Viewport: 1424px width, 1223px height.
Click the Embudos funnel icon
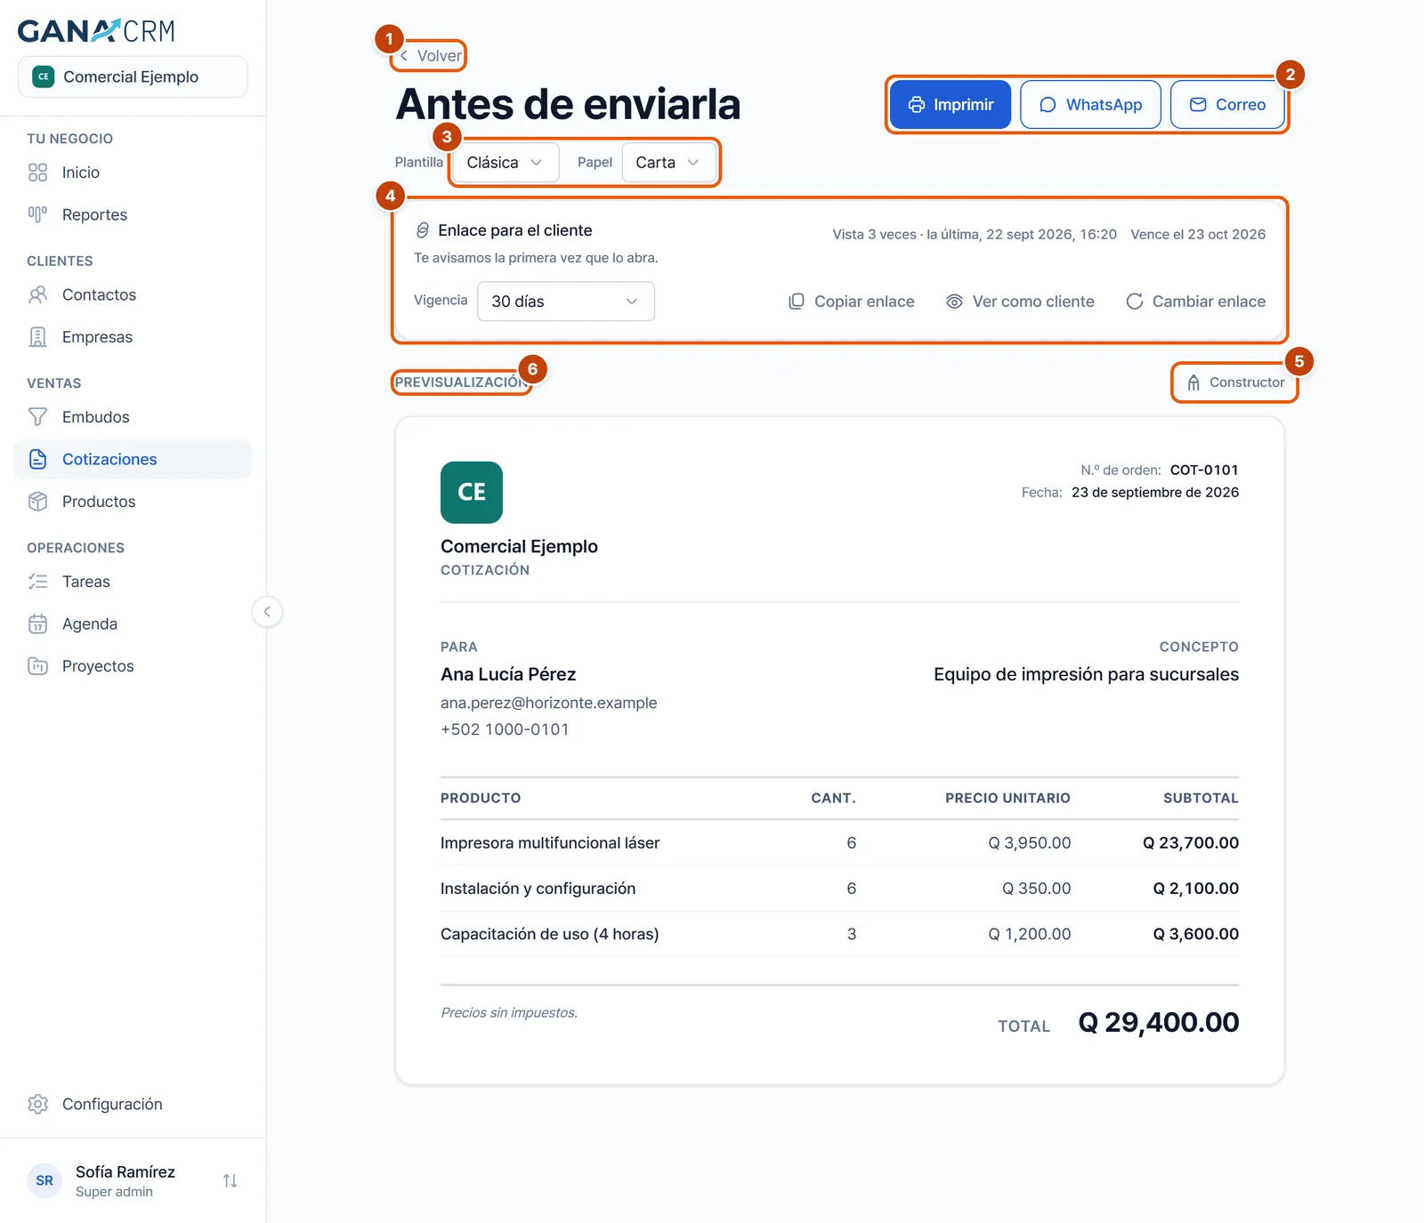(x=37, y=417)
